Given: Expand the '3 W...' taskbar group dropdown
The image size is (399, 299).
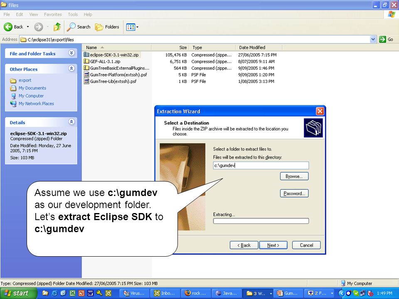Looking at the screenshot, I should tap(271, 294).
